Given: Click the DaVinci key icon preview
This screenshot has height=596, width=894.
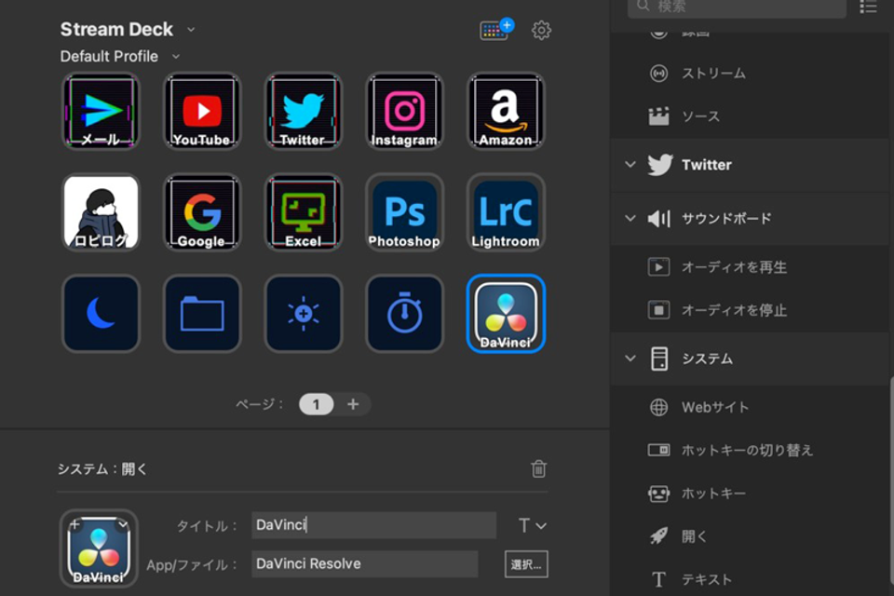Looking at the screenshot, I should click(x=99, y=549).
